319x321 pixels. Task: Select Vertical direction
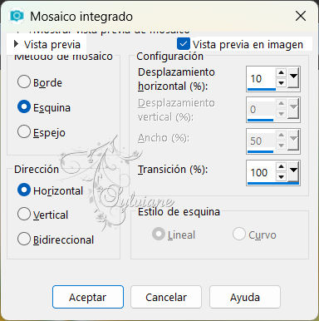tap(24, 214)
